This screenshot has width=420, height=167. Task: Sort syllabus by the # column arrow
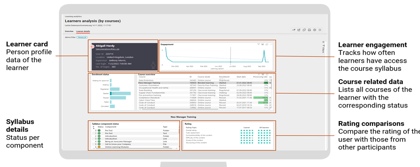click(93, 128)
